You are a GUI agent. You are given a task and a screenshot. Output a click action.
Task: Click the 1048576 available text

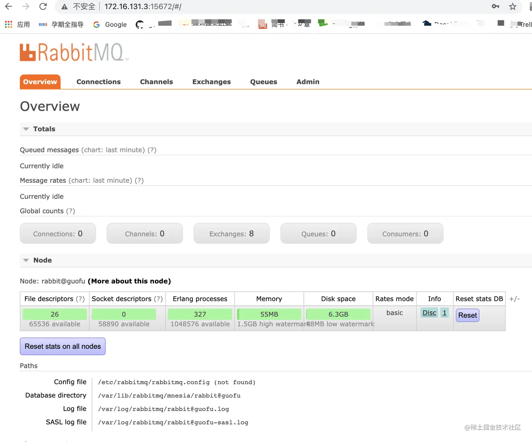200,324
